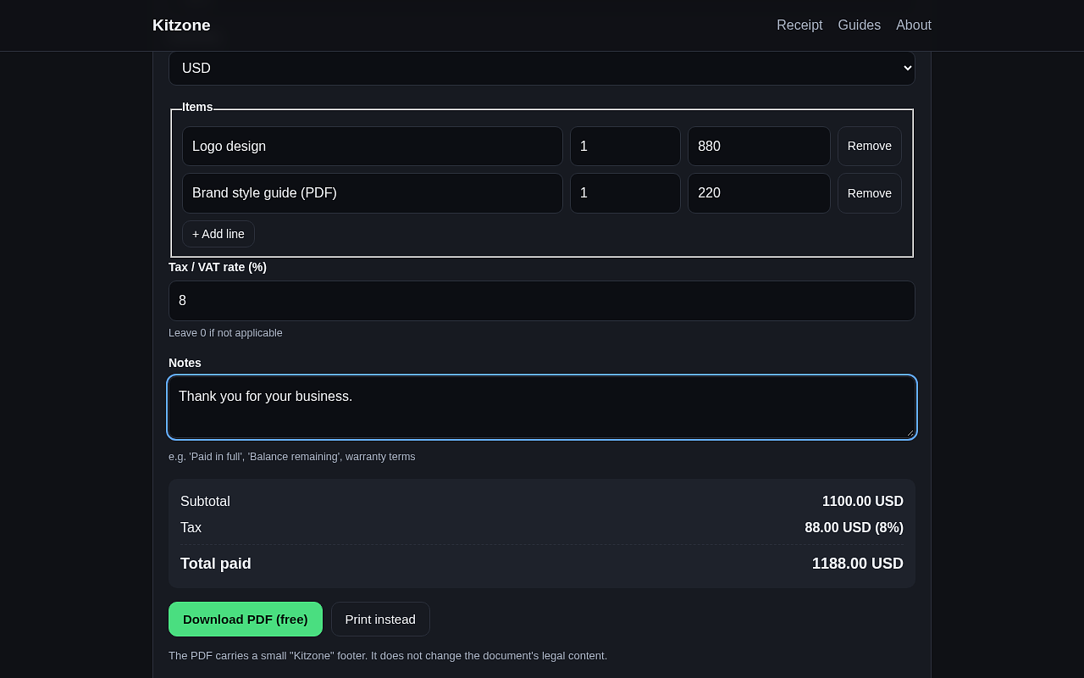Image resolution: width=1084 pixels, height=678 pixels.
Task: Open the Guides nav link
Action: (860, 25)
